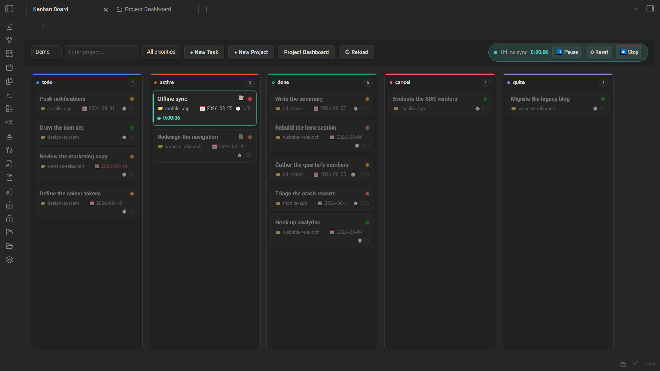The image size is (660, 371).
Task: Click the book with lock ribbon icon
Action: pos(10,177)
